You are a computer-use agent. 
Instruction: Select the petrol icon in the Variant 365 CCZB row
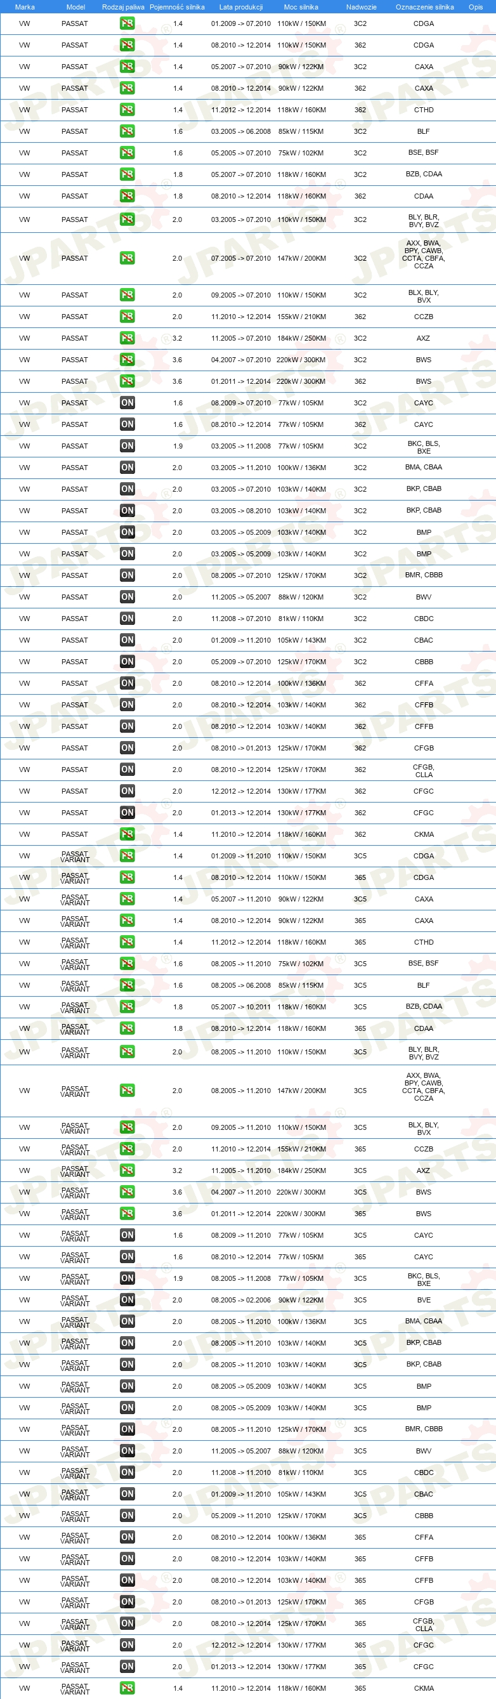pos(127,1148)
